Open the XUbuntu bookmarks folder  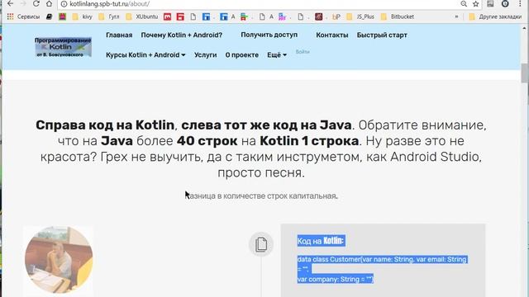pos(141,16)
